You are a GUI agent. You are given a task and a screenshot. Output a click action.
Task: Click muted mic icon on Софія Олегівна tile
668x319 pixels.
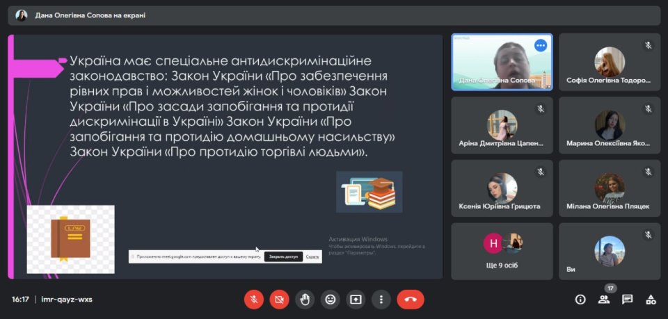tap(649, 45)
